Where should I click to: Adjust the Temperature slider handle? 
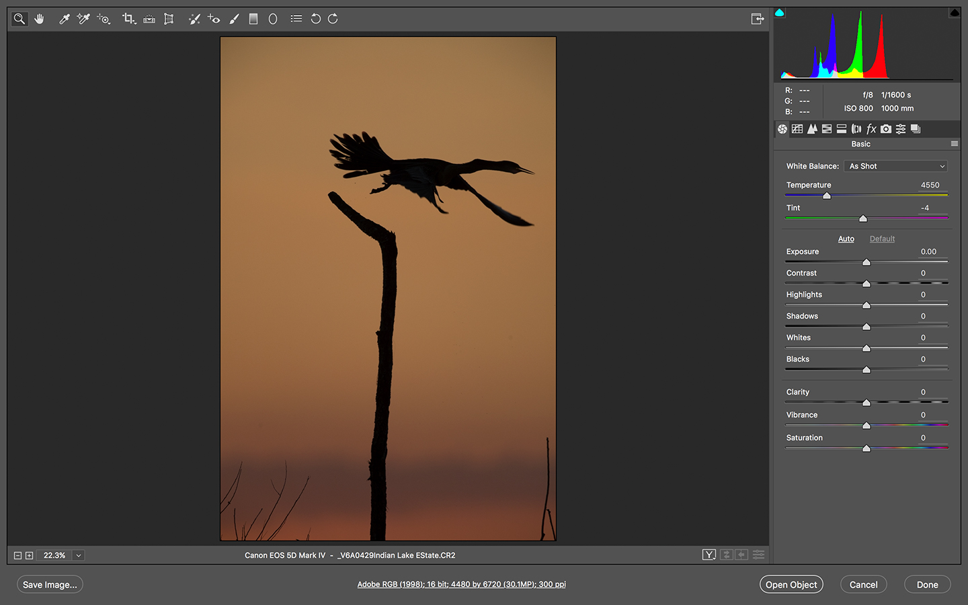(x=827, y=196)
